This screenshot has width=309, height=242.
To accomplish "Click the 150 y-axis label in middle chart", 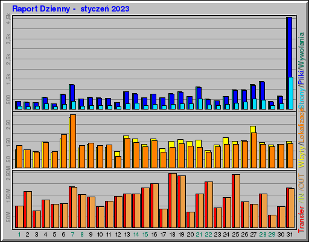I will coord(8,142).
